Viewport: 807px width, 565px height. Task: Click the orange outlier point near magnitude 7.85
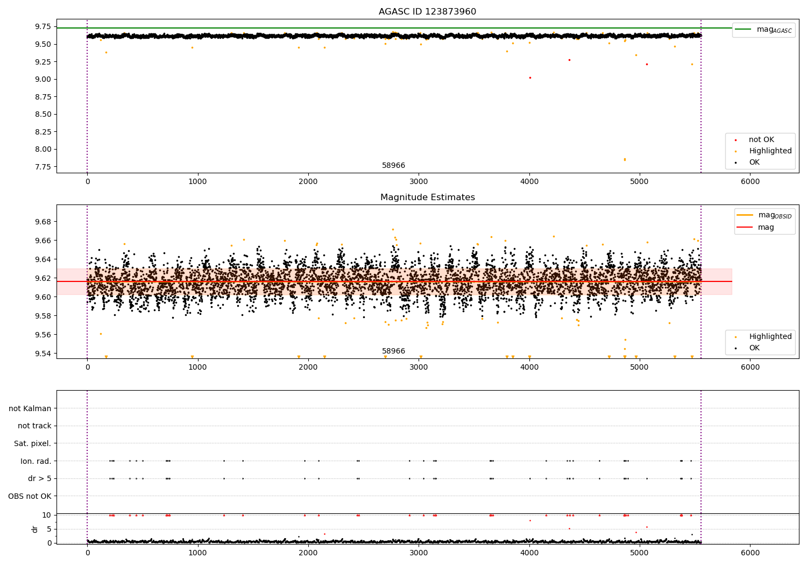(x=625, y=159)
